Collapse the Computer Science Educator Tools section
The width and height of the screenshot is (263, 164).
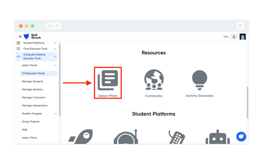[x=37, y=56]
